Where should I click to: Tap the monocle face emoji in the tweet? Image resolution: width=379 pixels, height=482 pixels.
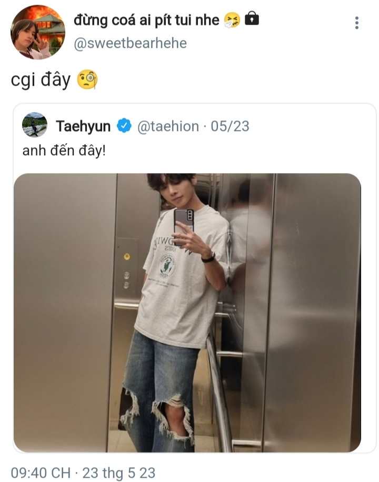pos(87,79)
